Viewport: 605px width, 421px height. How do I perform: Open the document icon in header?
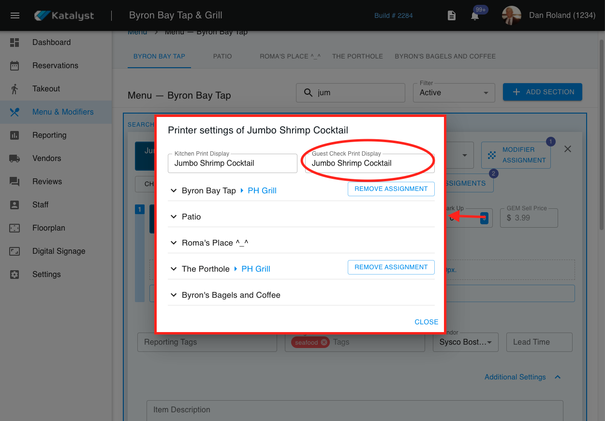click(x=451, y=15)
